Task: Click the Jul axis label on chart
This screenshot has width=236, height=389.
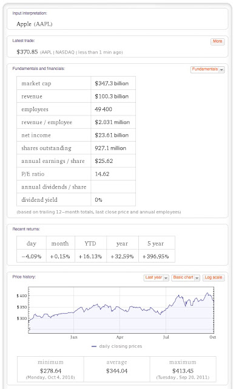Action: click(166, 337)
